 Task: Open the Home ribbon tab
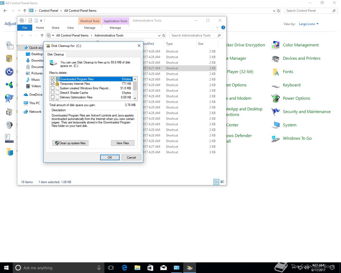[40, 28]
